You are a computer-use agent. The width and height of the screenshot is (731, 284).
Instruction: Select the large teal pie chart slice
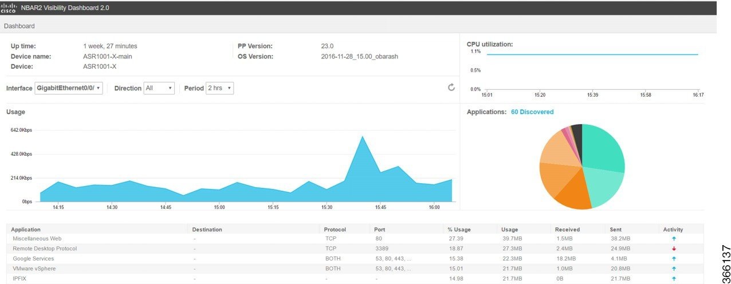tap(603, 150)
